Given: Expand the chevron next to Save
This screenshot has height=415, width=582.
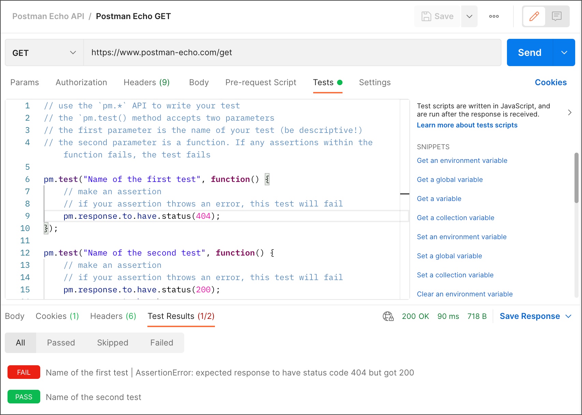Looking at the screenshot, I should (x=469, y=16).
